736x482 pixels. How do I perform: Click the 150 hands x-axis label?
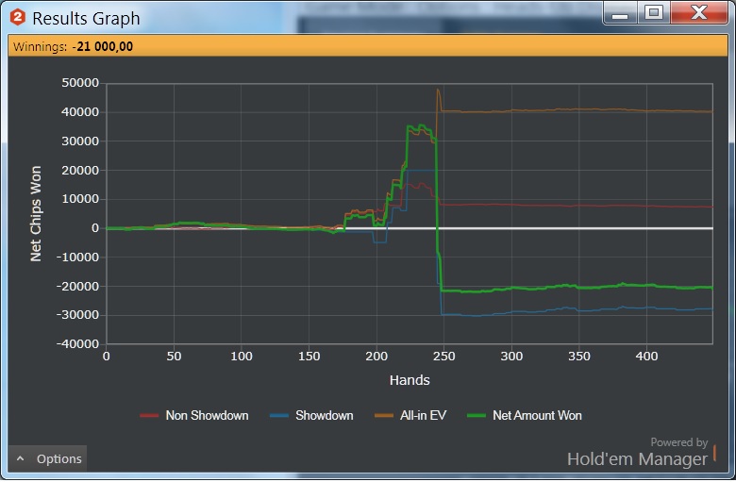click(309, 357)
